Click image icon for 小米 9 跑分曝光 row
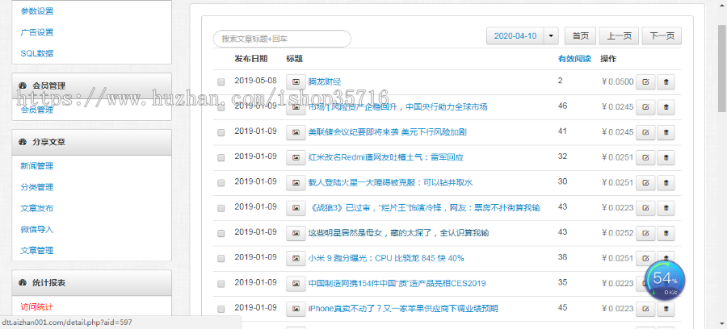This screenshot has height=329, width=727. coord(296,258)
